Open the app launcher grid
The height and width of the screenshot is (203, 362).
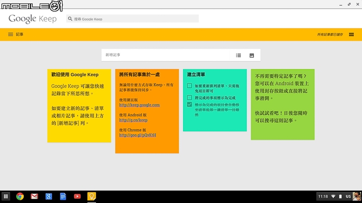[6, 196]
